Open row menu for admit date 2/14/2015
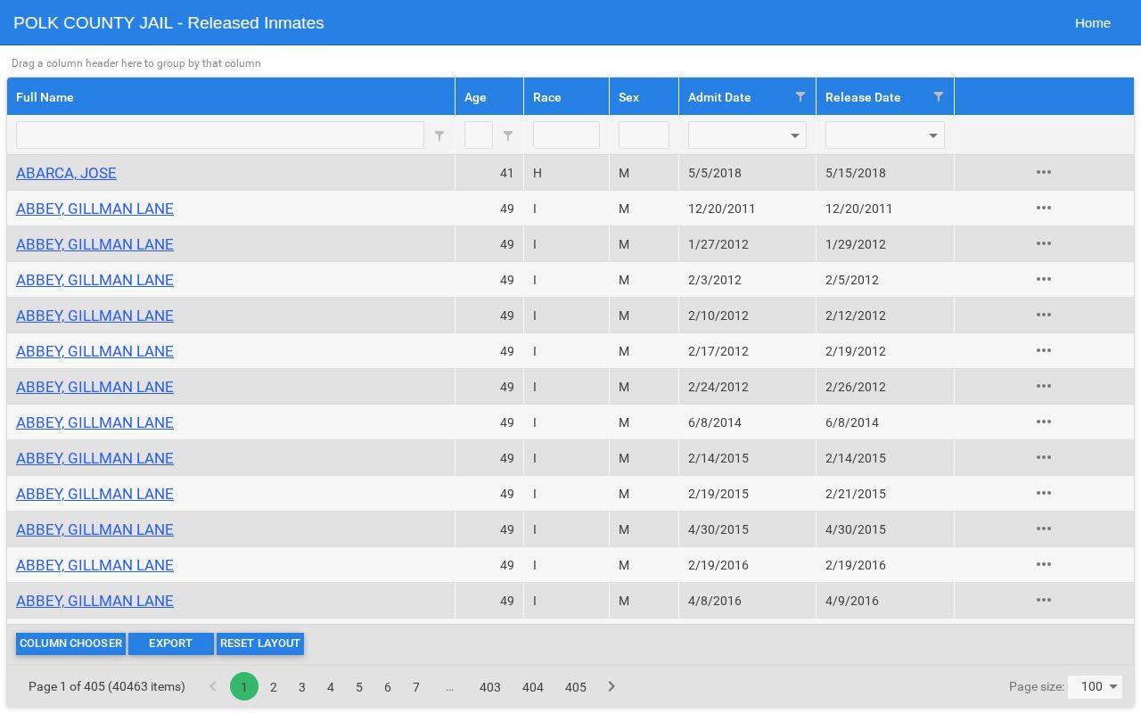1141x713 pixels. point(1044,457)
